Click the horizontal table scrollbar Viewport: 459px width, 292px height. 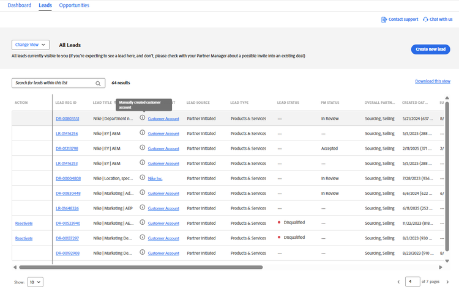click(141, 267)
